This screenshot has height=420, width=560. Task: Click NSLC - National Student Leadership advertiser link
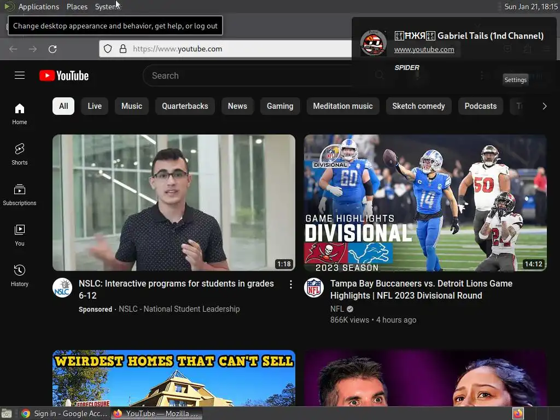179,309
